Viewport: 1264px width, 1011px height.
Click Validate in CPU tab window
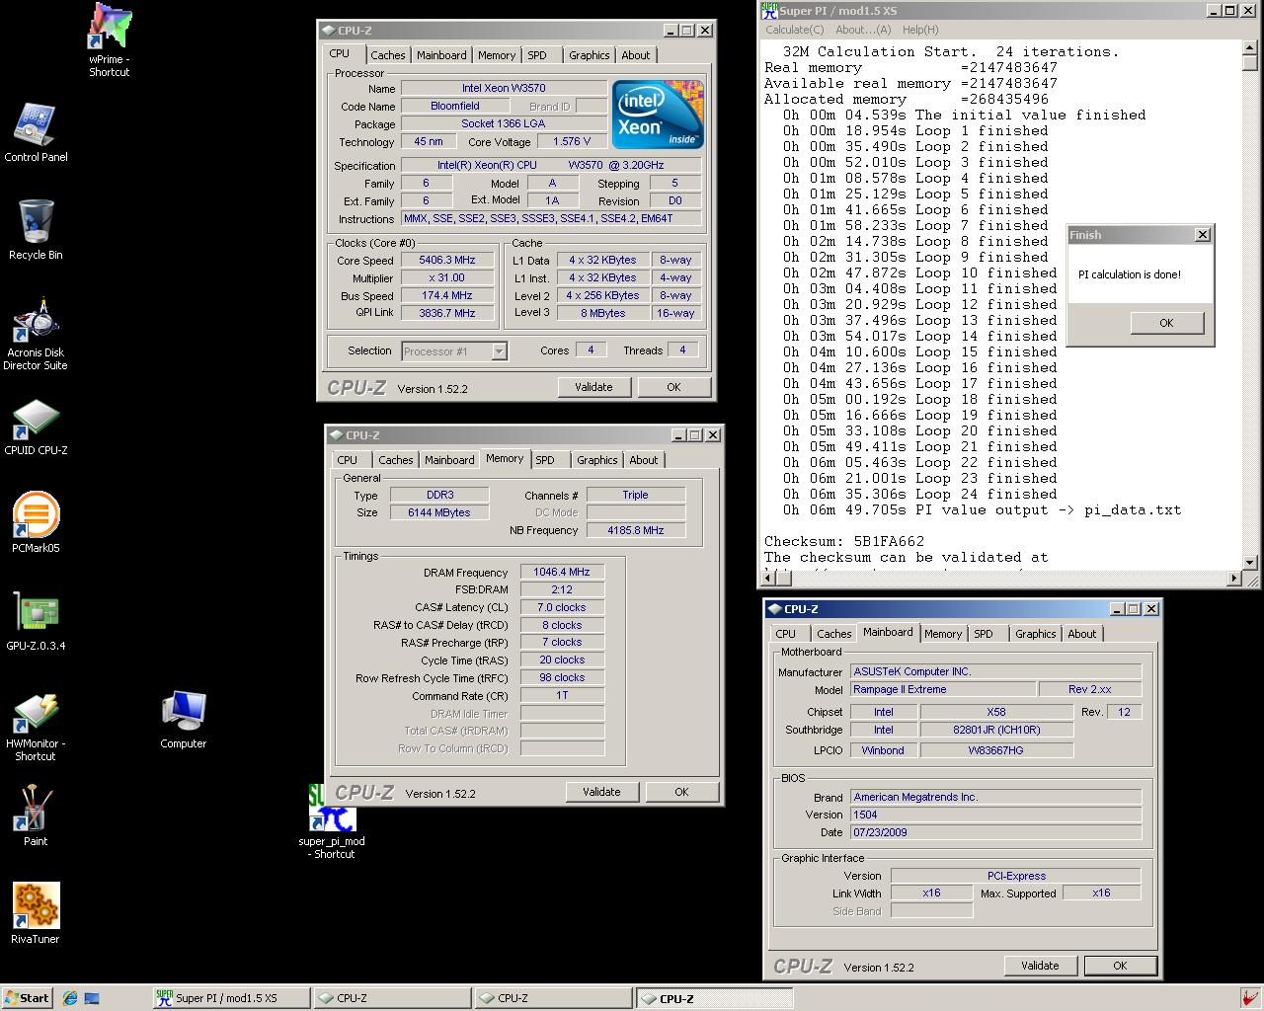[x=593, y=387]
